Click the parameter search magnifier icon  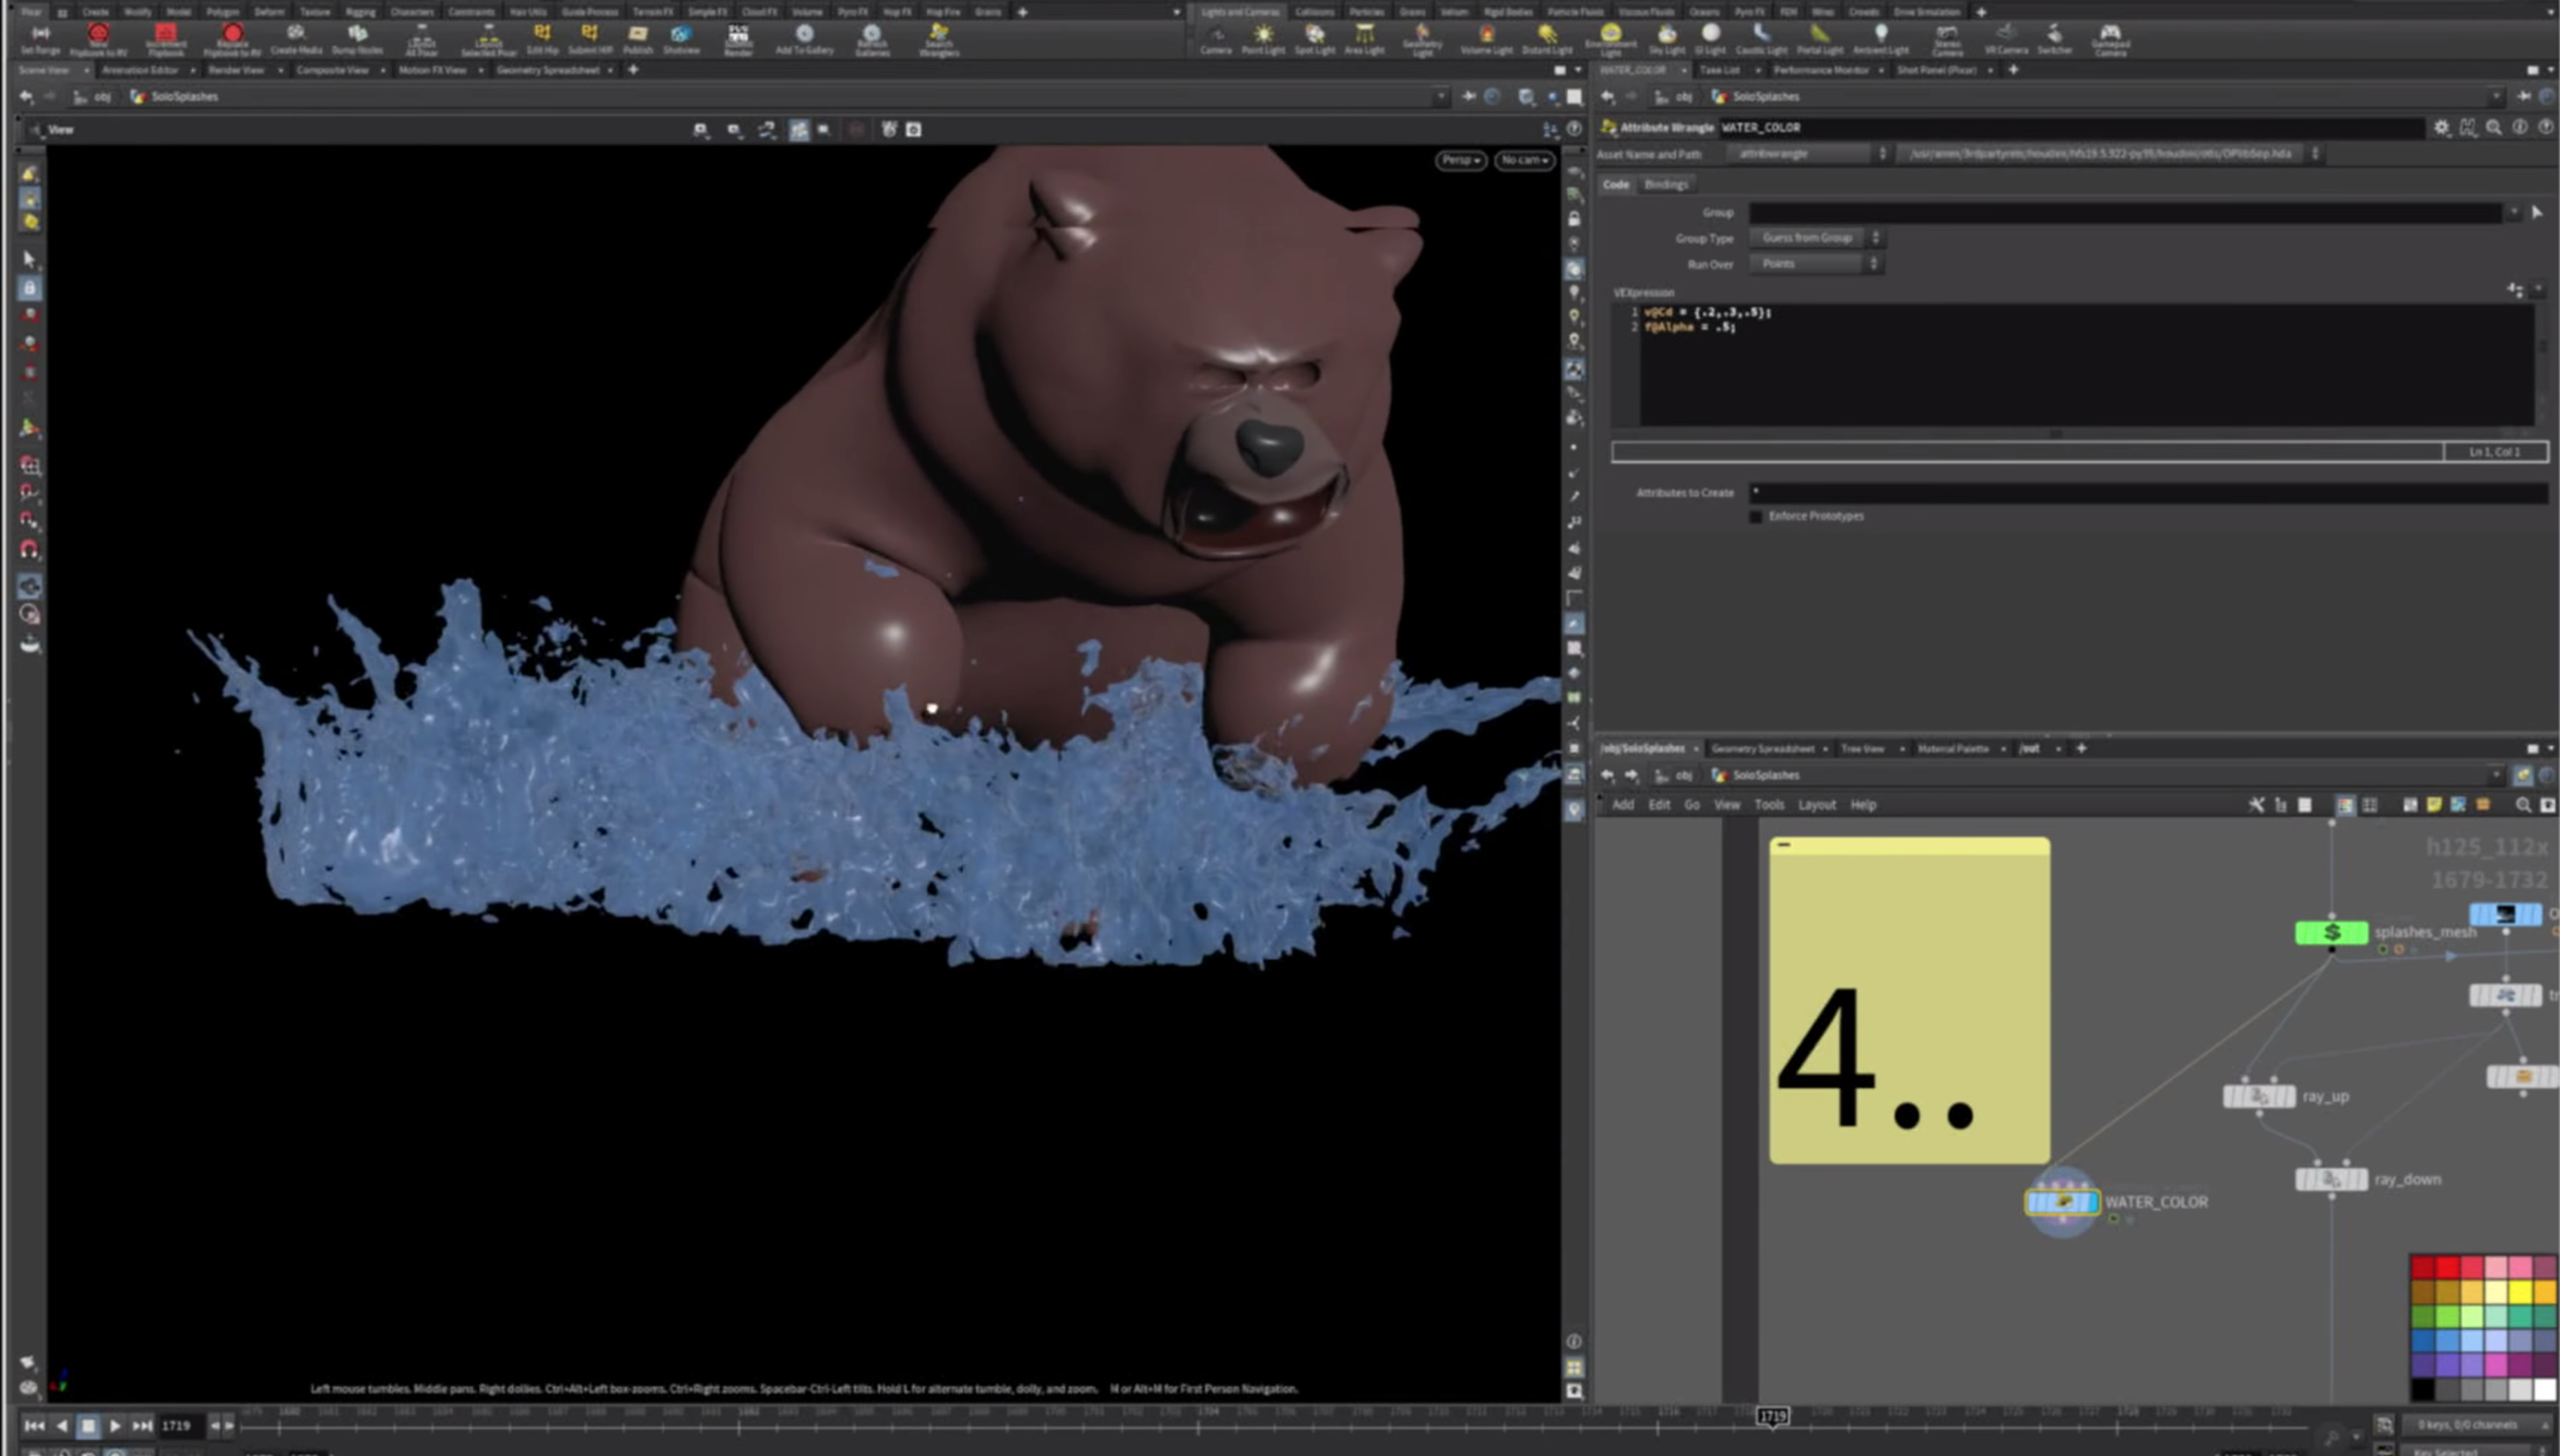point(2494,127)
